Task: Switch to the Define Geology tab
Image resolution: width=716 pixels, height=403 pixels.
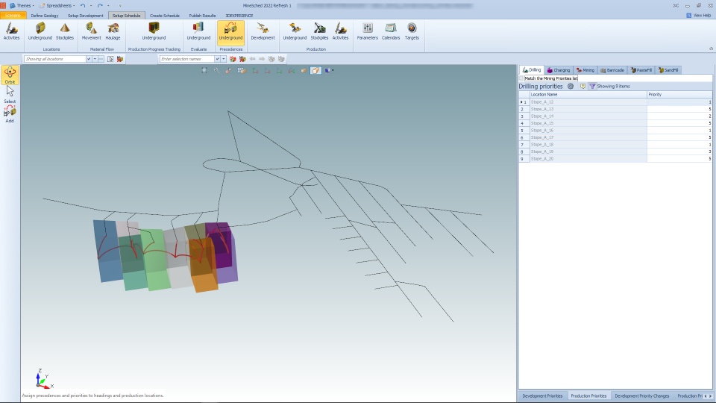Action: tap(45, 16)
